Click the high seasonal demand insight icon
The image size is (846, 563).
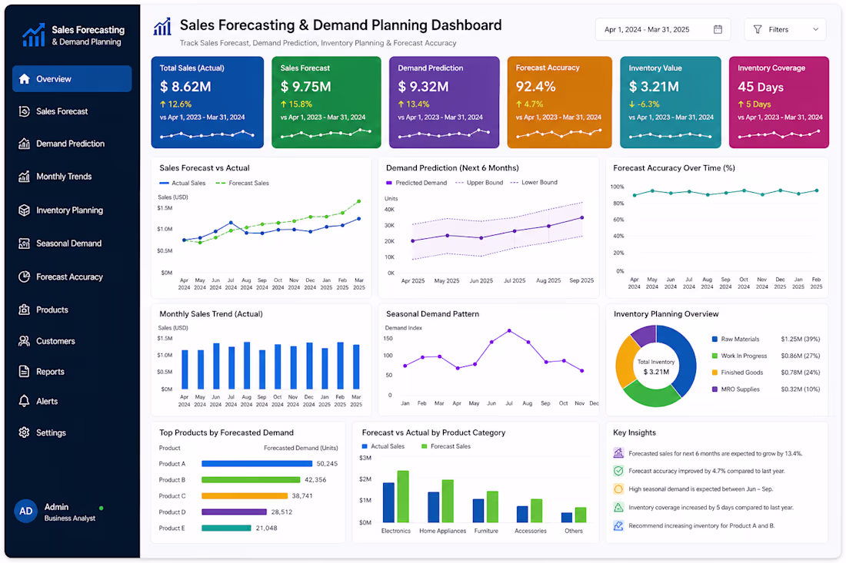[x=618, y=489]
